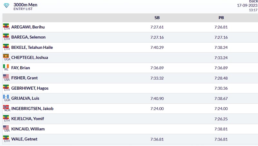
Task: Click the PB column header
Action: (221, 18)
